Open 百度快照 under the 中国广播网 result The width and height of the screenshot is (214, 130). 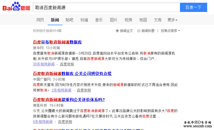click(x=84, y=90)
